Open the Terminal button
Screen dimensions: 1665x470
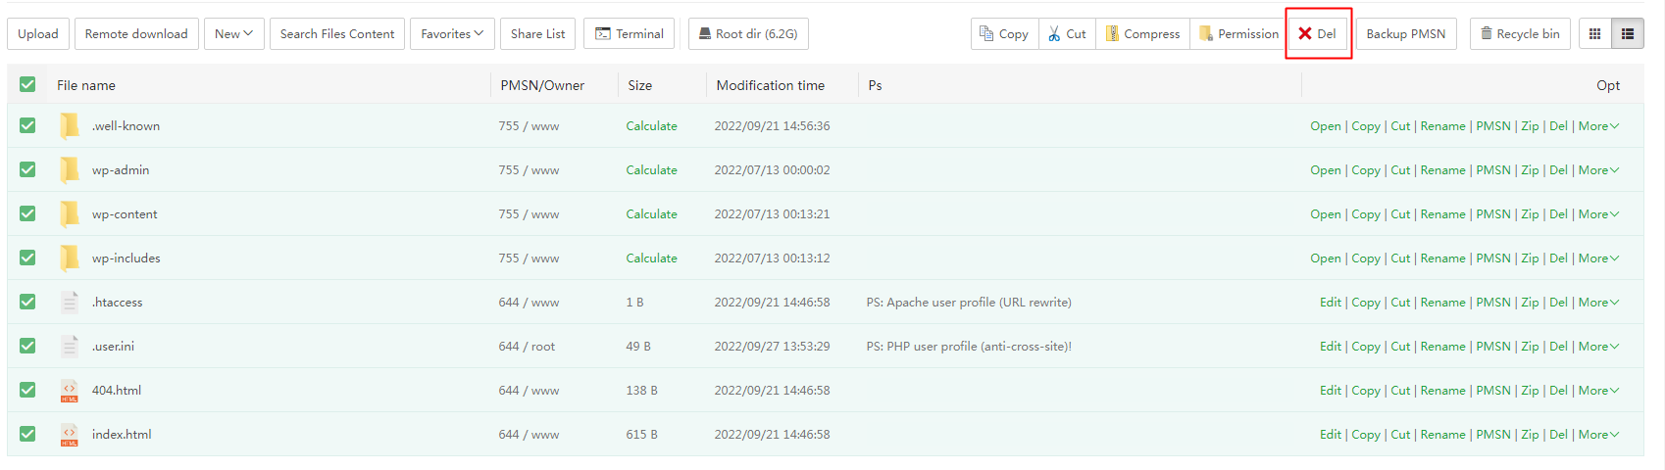pos(629,34)
